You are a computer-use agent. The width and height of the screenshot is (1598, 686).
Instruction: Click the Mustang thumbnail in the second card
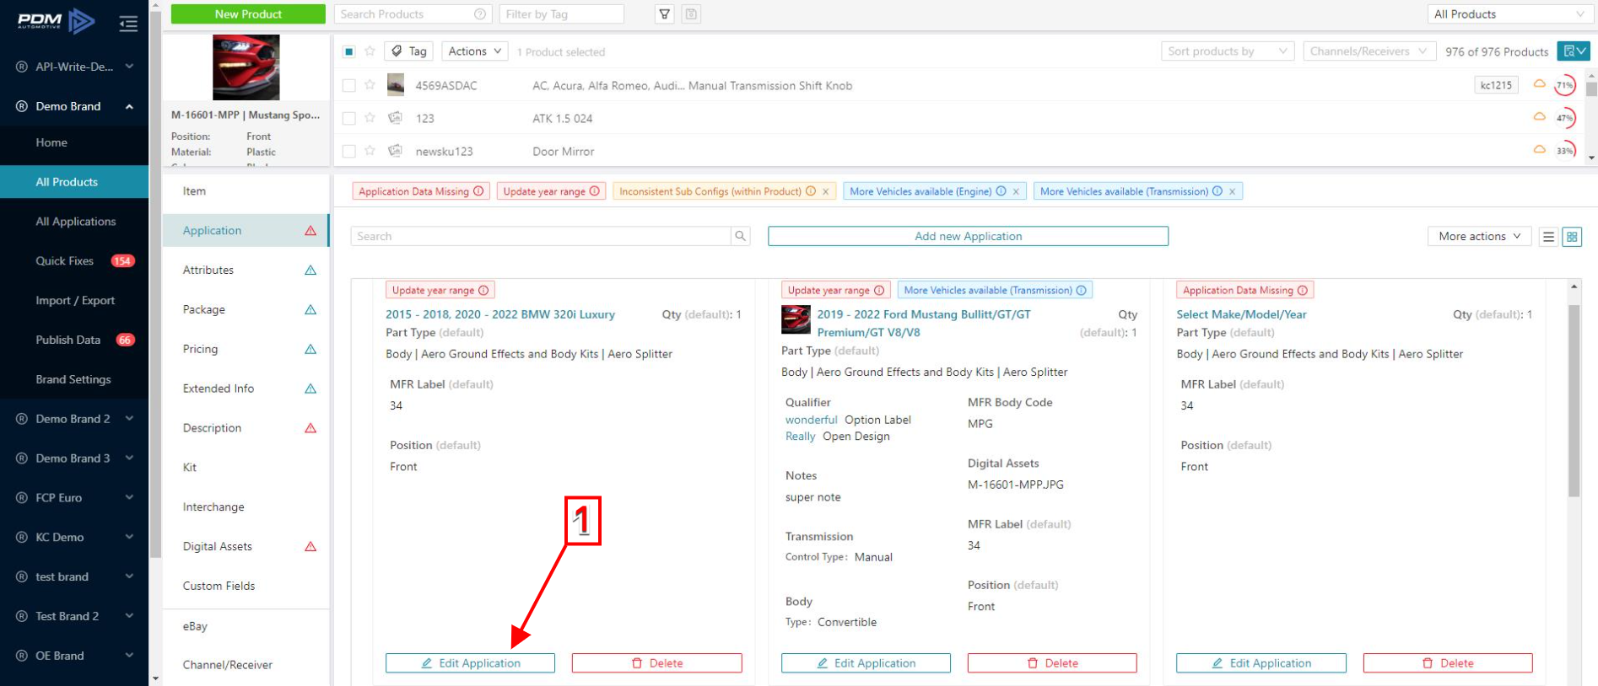(x=796, y=320)
